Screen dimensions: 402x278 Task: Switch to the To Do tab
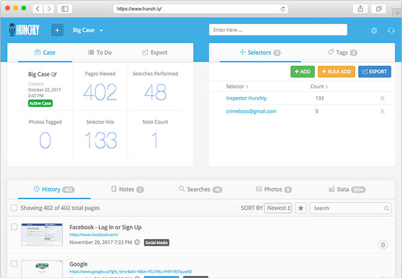99,52
